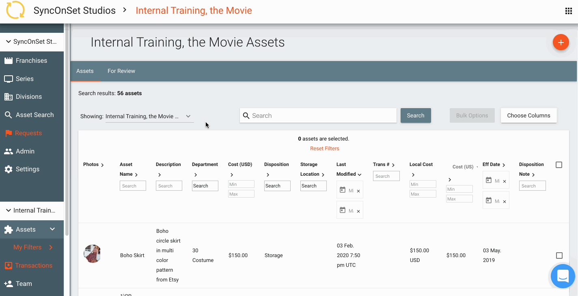
Task: Open the blue chat support bubble
Action: point(563,277)
